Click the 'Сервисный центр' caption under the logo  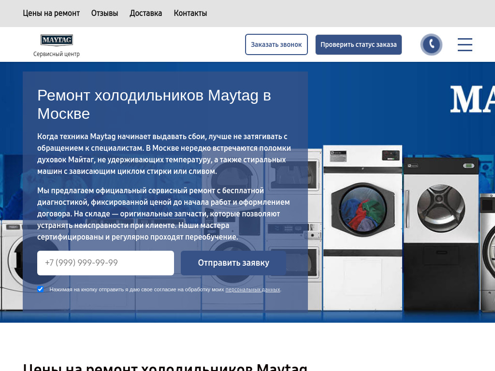(x=57, y=54)
